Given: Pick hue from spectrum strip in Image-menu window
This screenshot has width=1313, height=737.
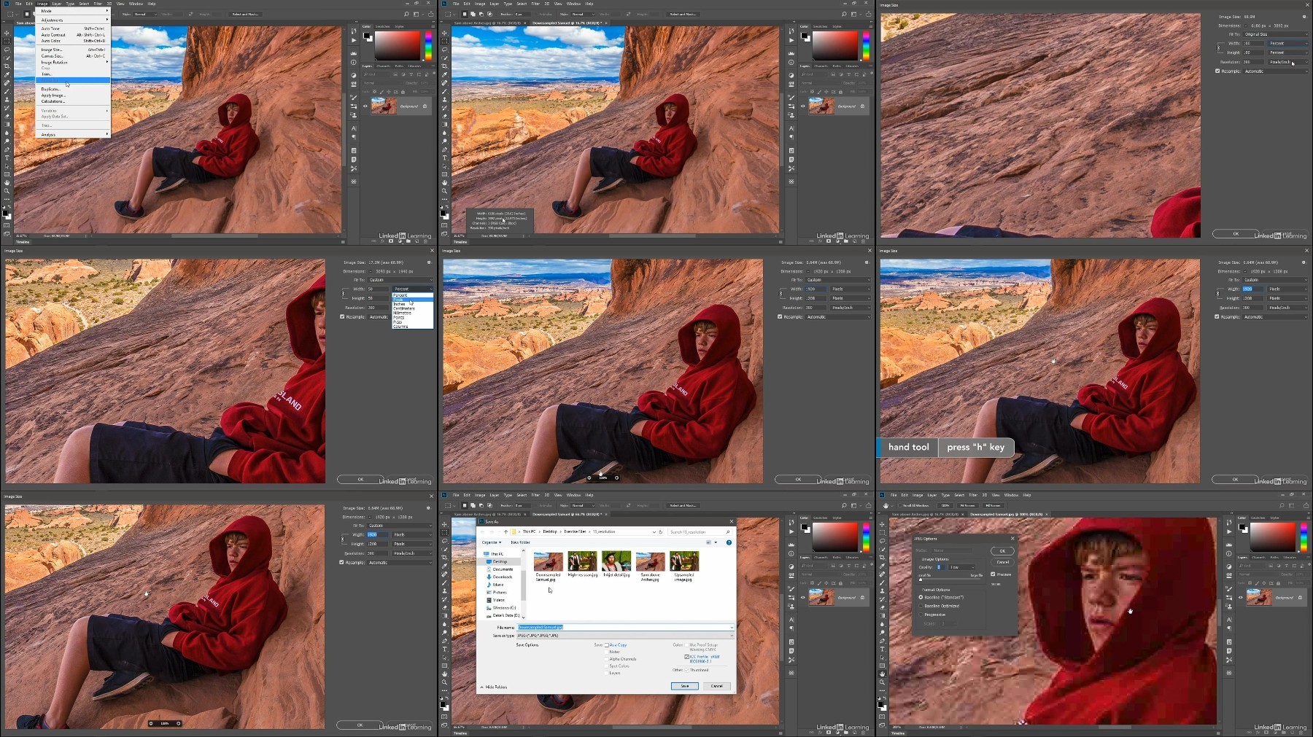Looking at the screenshot, I should click(x=428, y=45).
